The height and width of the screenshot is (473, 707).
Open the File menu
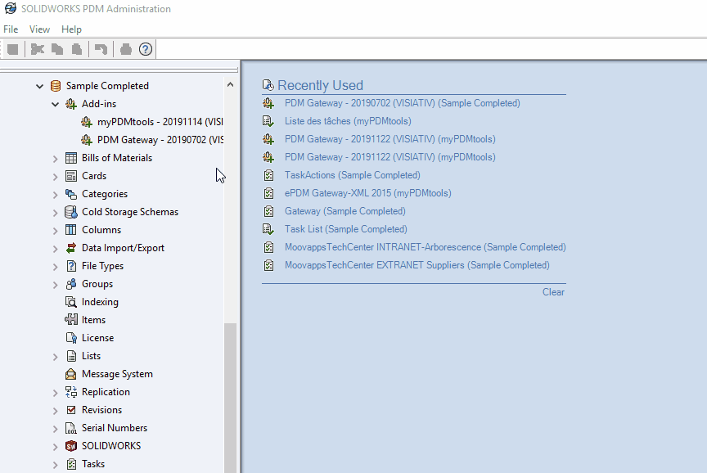11,29
